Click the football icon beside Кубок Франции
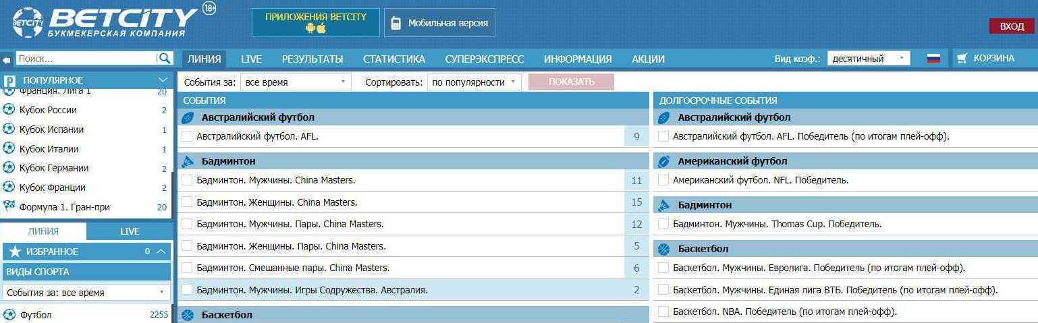The width and height of the screenshot is (1038, 323). tap(9, 187)
